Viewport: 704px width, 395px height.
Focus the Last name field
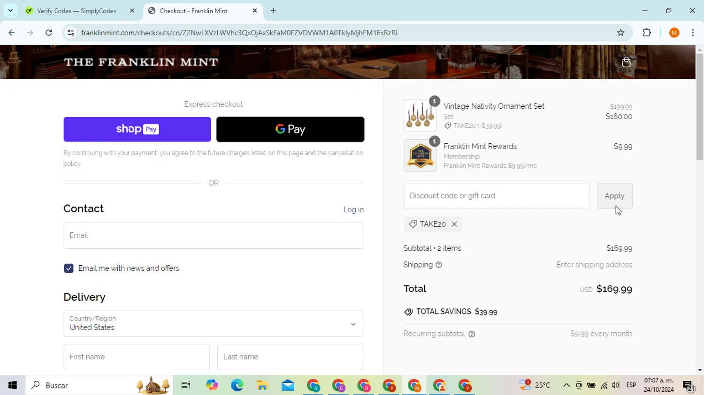(291, 357)
